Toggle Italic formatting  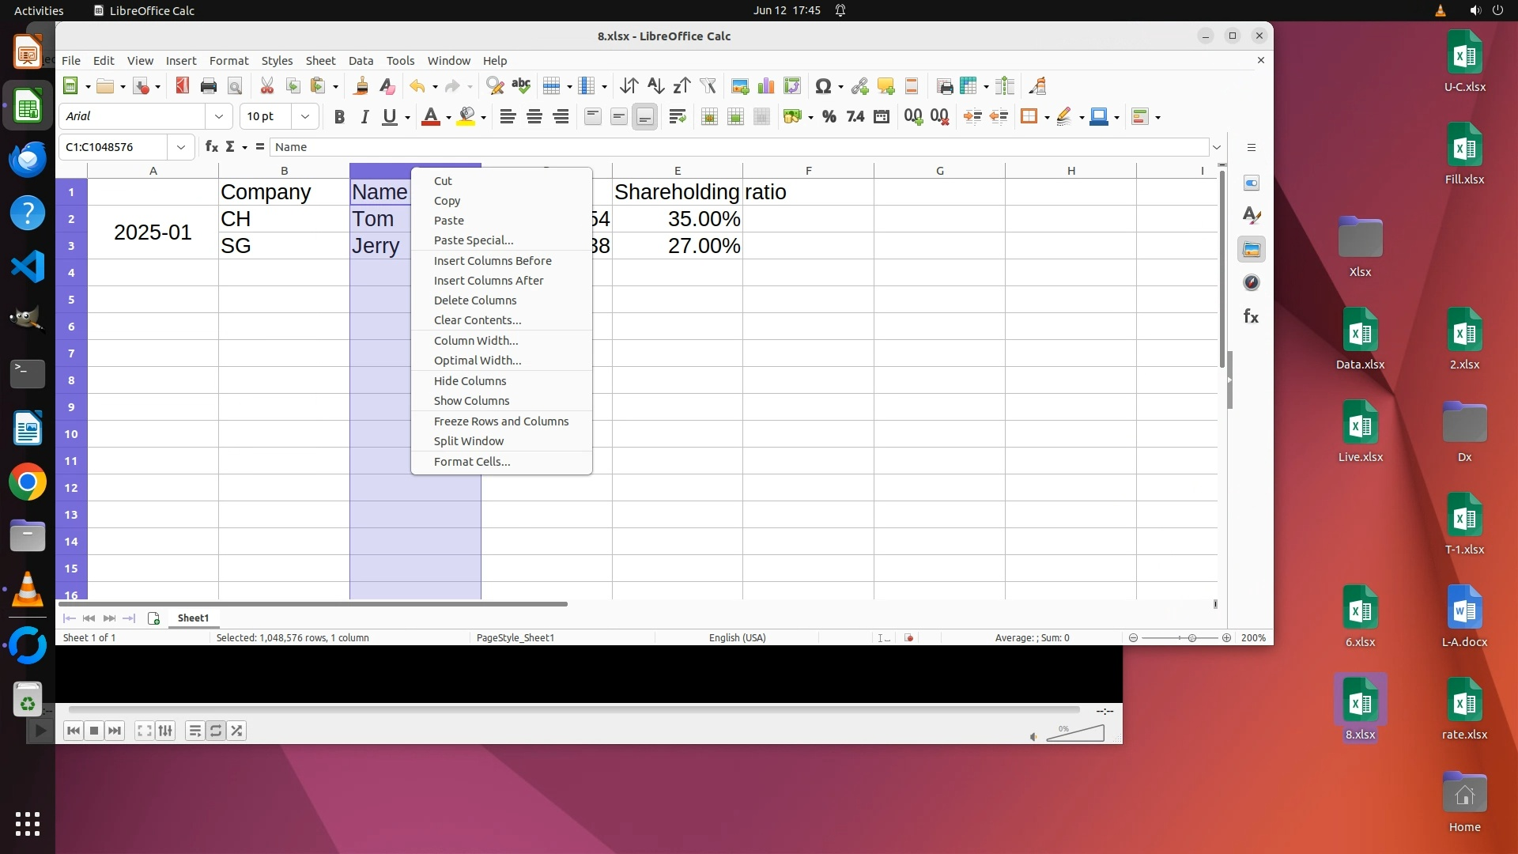click(x=364, y=117)
